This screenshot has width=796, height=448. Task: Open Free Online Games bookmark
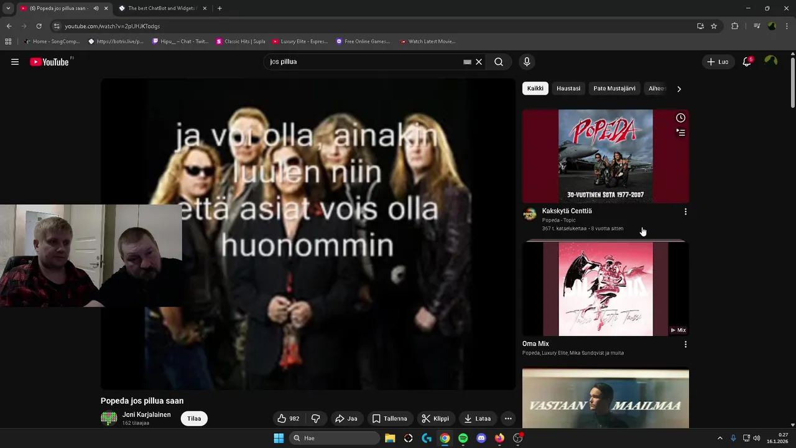pyautogui.click(x=363, y=42)
